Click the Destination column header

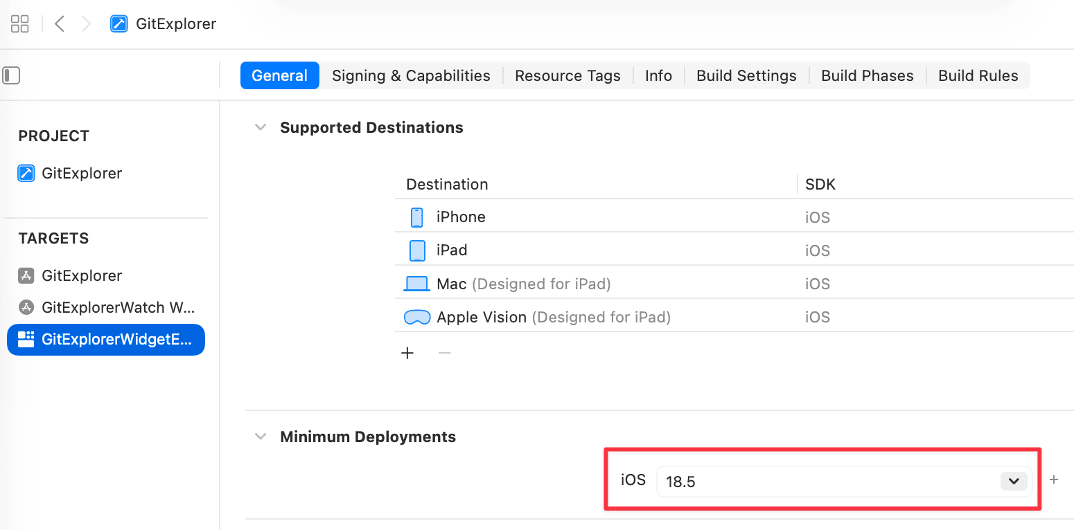(x=447, y=184)
